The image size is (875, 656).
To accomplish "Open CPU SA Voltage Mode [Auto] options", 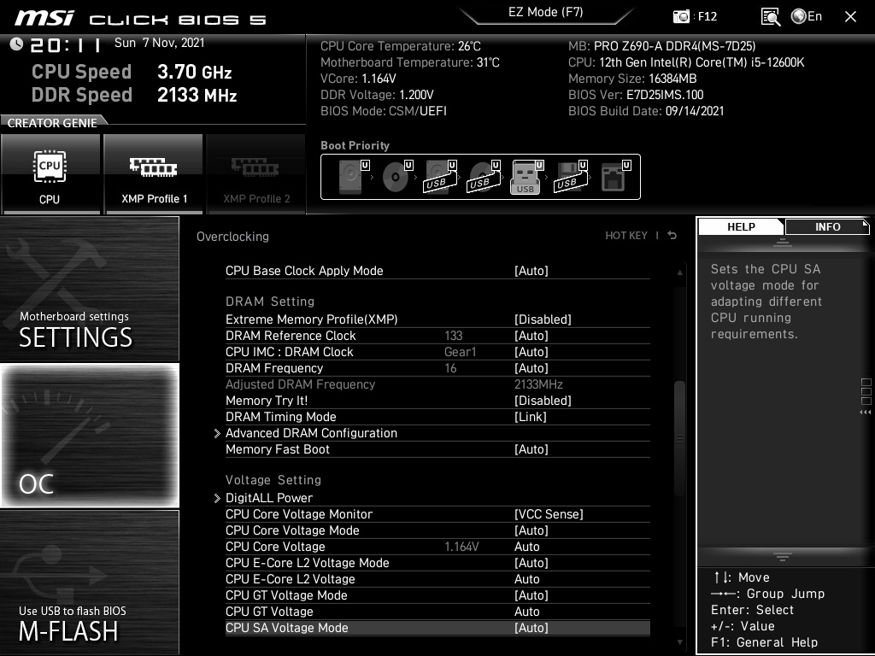I will (437, 628).
